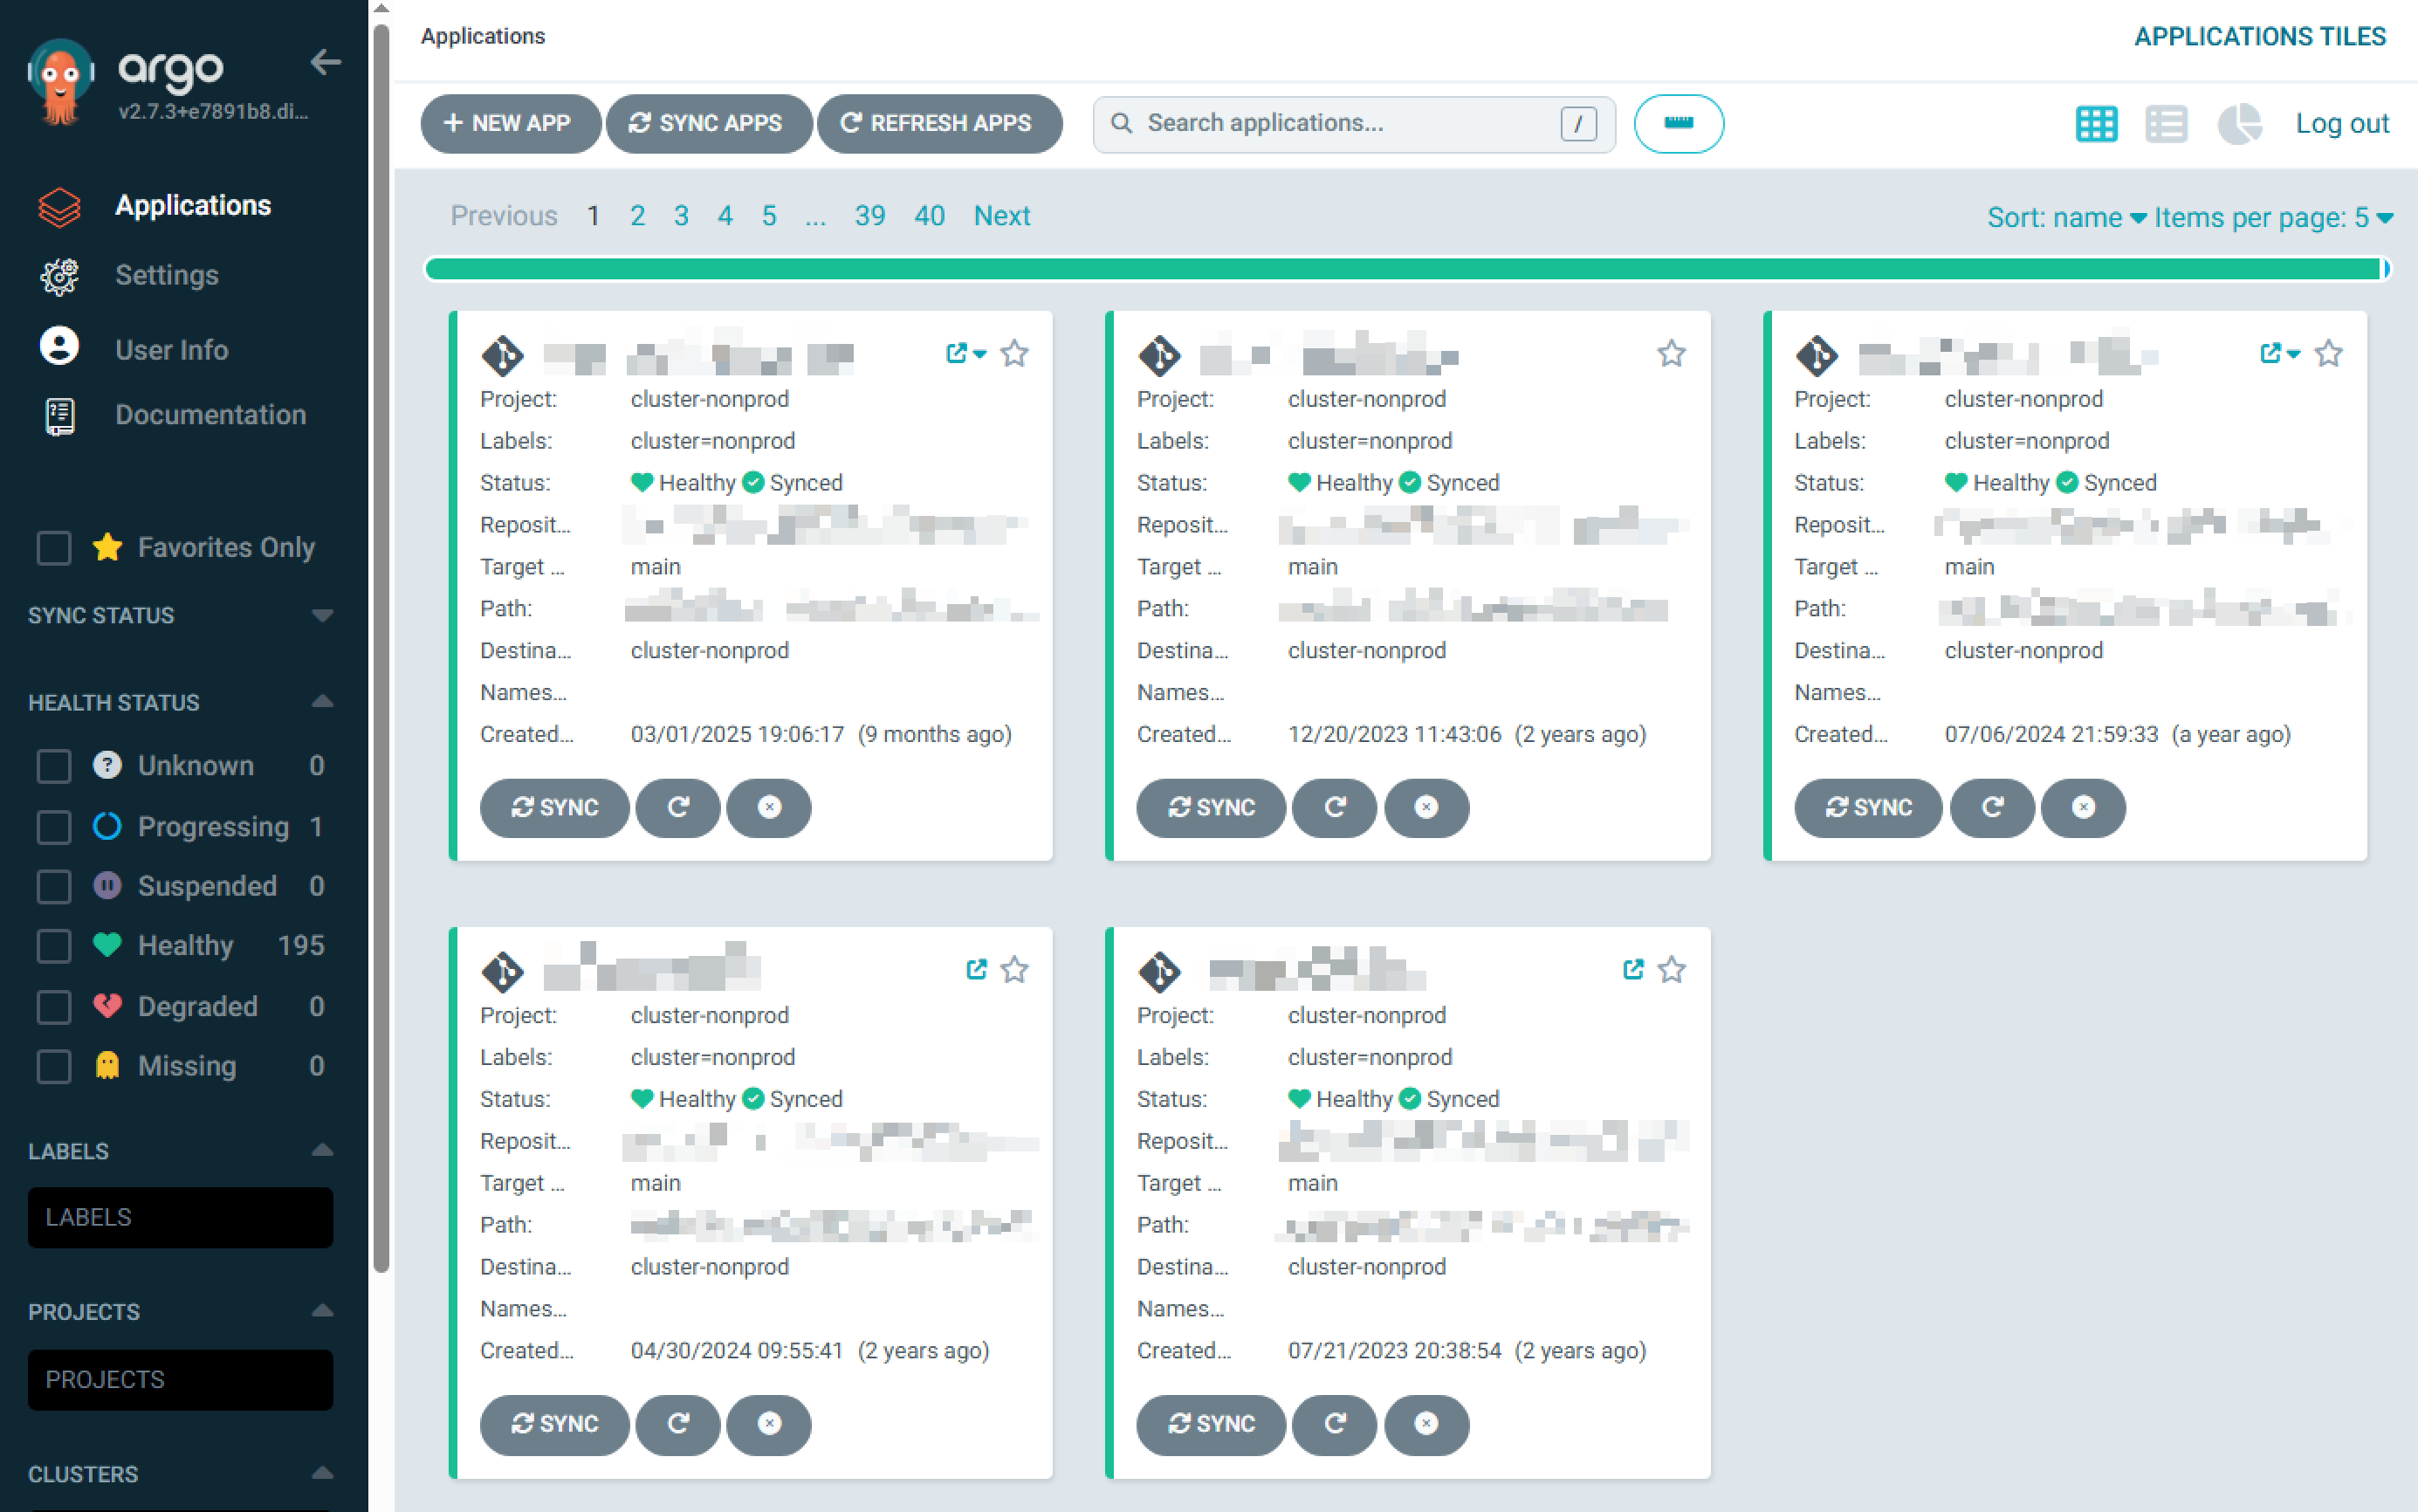
Task: Open Documentation from the sidebar
Action: tap(210, 414)
